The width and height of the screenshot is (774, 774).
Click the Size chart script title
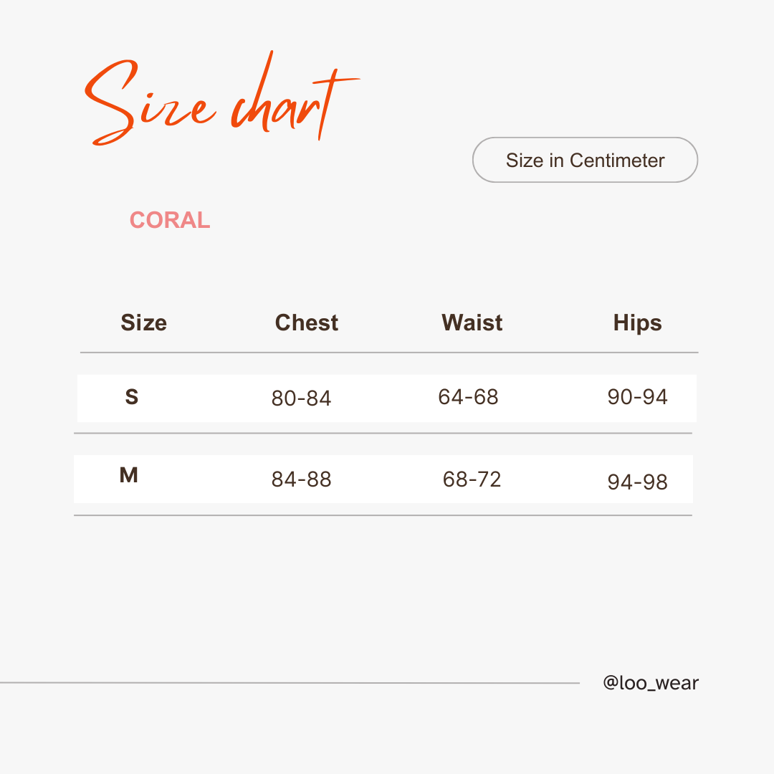point(222,99)
